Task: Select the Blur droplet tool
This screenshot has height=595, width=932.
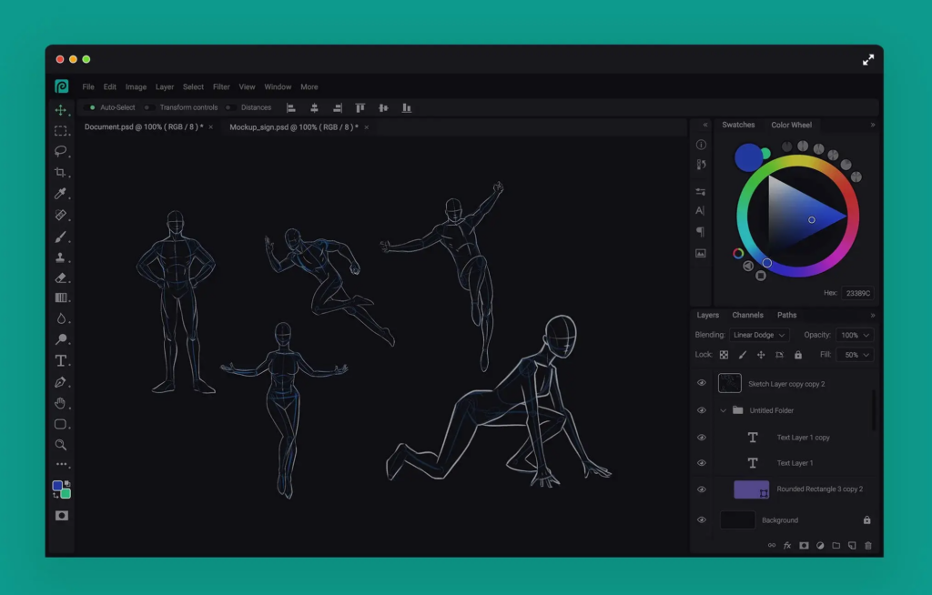Action: [61, 318]
